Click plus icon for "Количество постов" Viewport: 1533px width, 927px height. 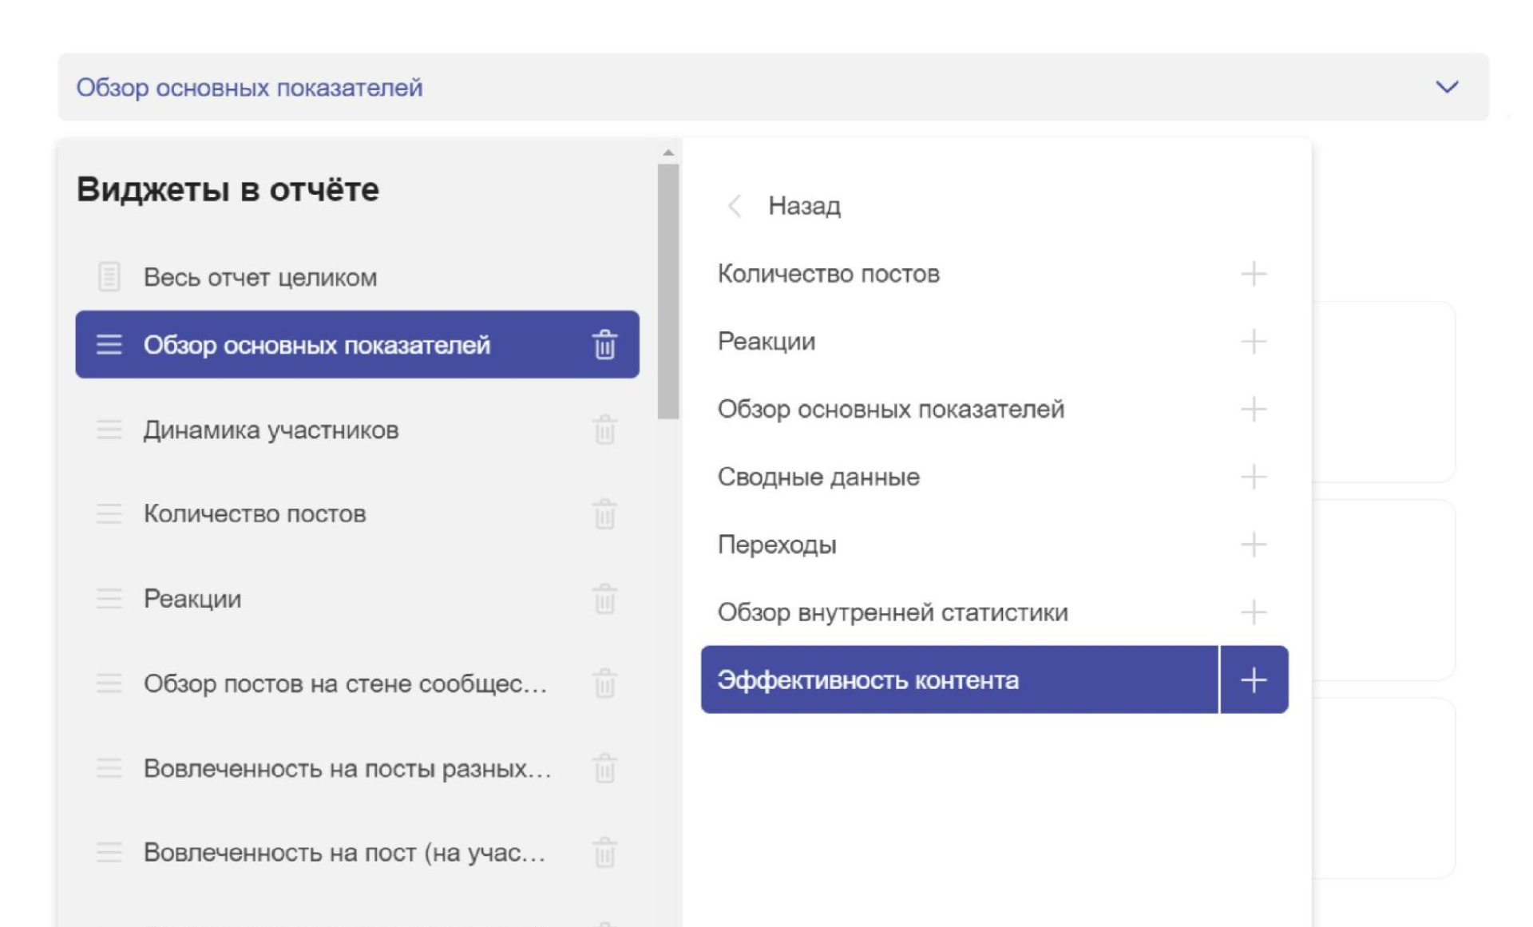(1253, 274)
